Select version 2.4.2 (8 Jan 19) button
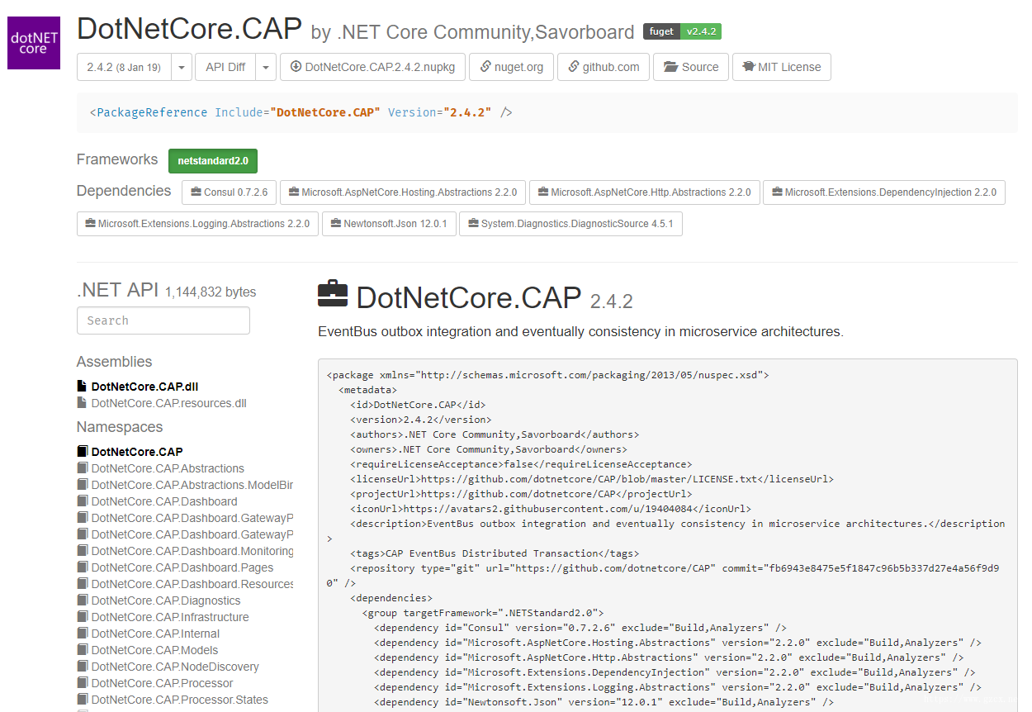This screenshot has width=1032, height=712. [124, 68]
